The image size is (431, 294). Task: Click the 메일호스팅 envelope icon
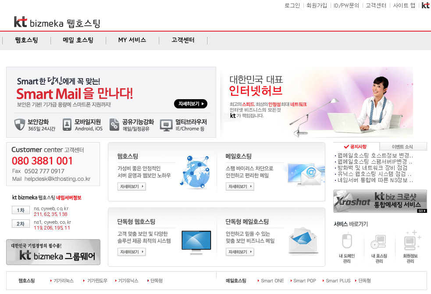tap(305, 175)
